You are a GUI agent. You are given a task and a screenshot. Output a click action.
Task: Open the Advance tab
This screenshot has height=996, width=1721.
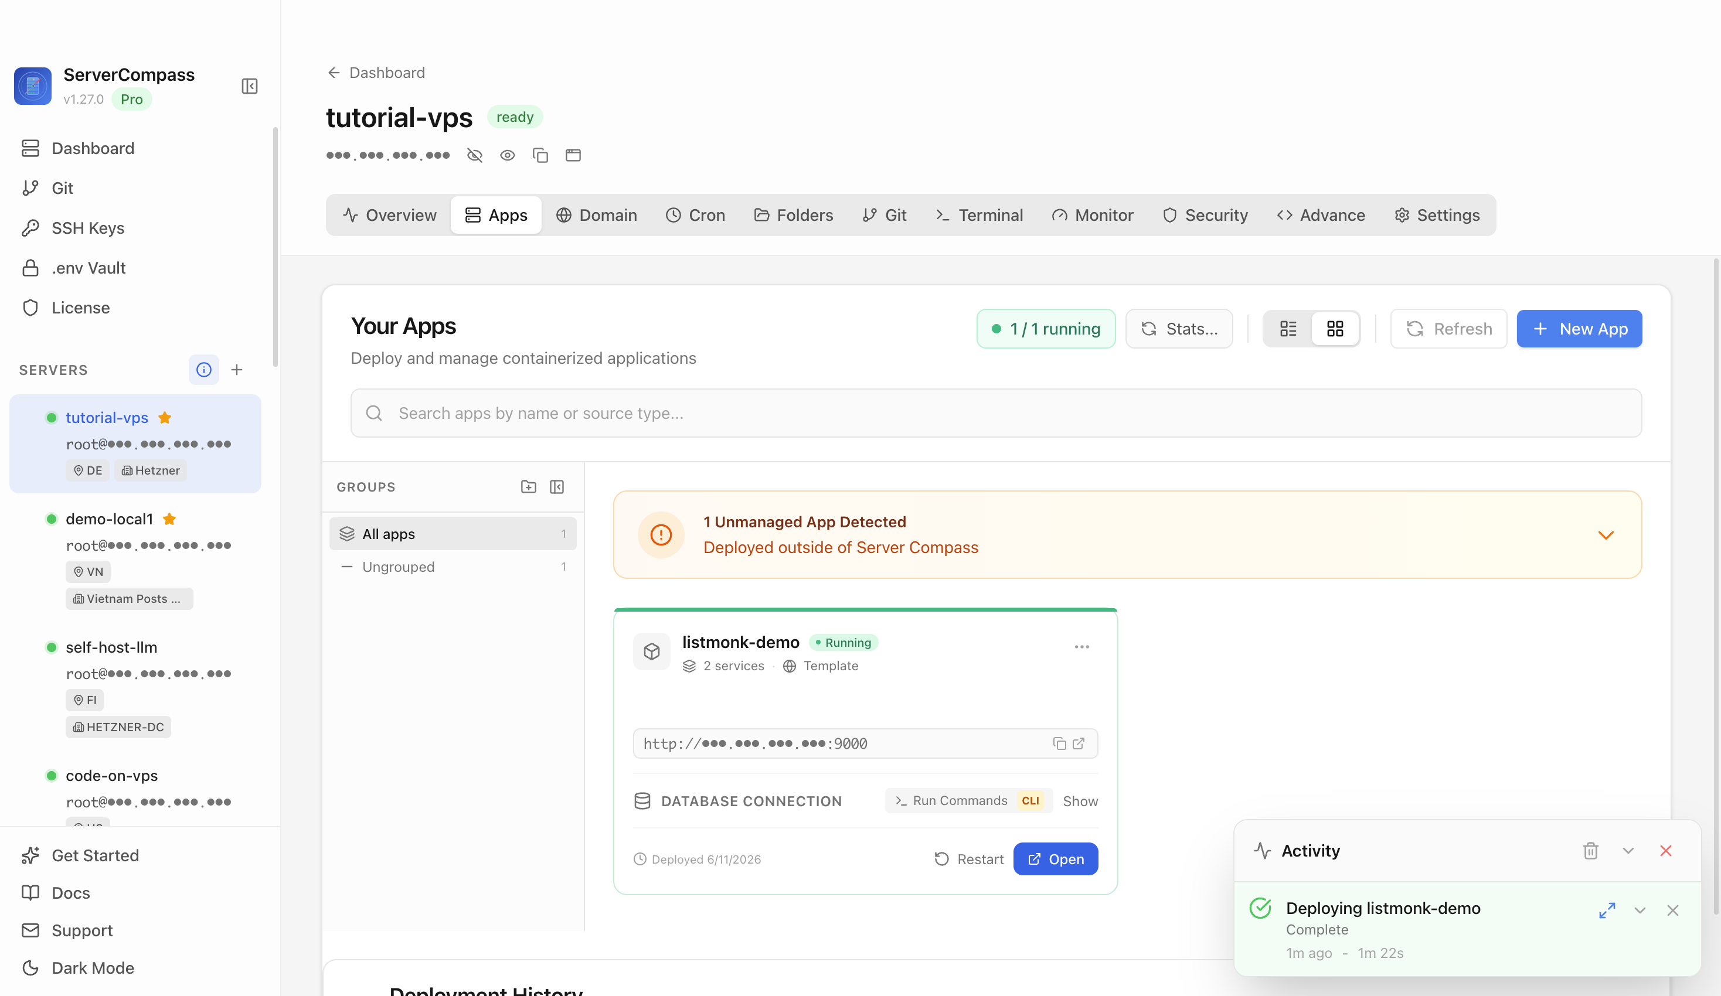pyautogui.click(x=1321, y=215)
